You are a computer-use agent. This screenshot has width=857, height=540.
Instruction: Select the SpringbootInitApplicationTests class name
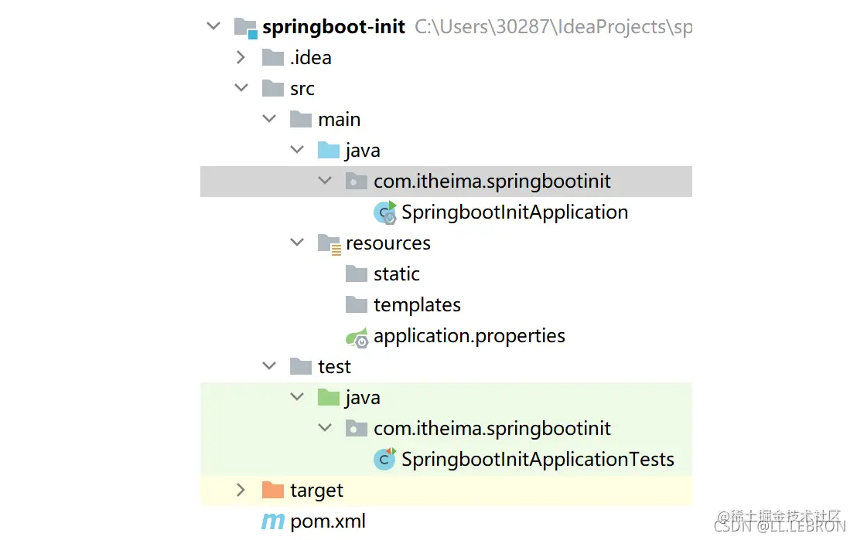pyautogui.click(x=538, y=460)
